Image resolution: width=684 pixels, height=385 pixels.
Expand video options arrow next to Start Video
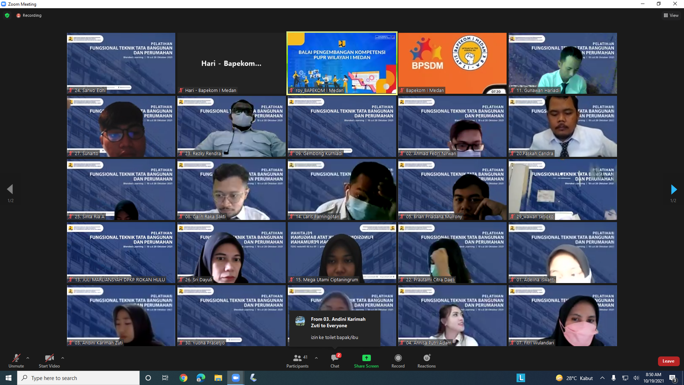click(x=63, y=358)
